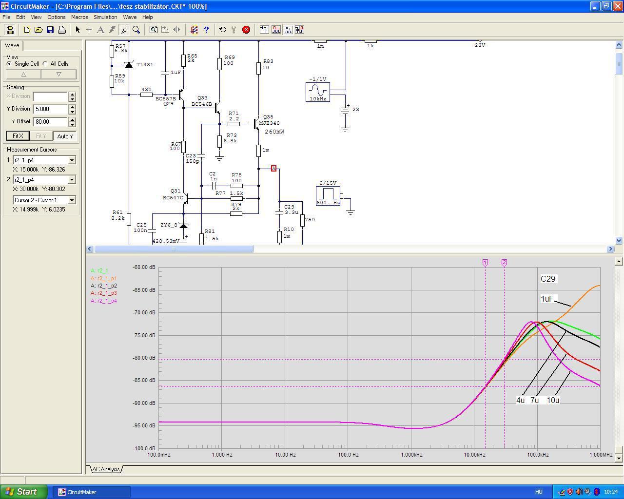This screenshot has width=624, height=499.
Task: Select the Single Cell radio button
Action: click(x=9, y=64)
